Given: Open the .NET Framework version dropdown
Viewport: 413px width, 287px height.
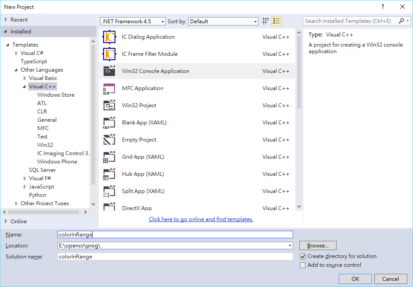Looking at the screenshot, I should coord(133,22).
